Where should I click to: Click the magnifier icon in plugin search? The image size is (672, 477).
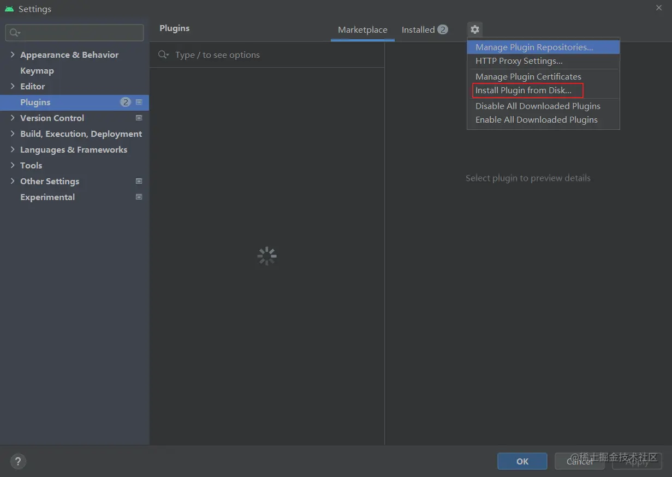coord(163,55)
